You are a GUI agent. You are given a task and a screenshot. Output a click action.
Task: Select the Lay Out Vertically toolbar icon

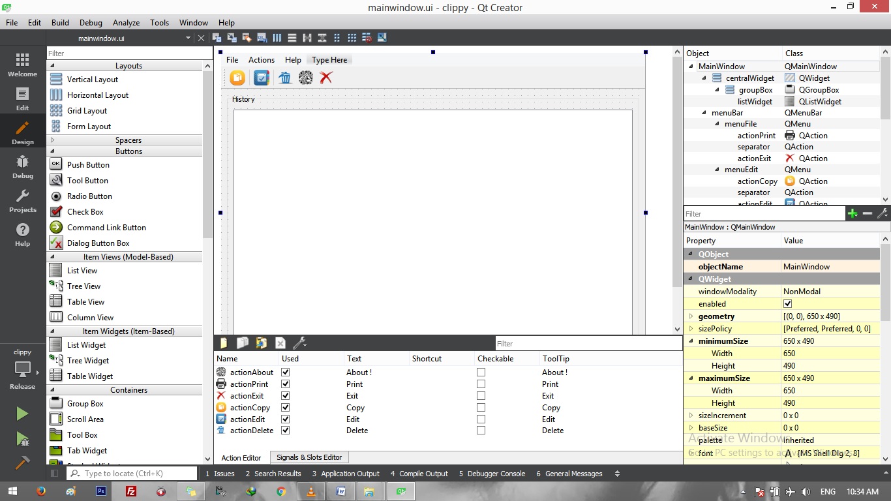[292, 37]
